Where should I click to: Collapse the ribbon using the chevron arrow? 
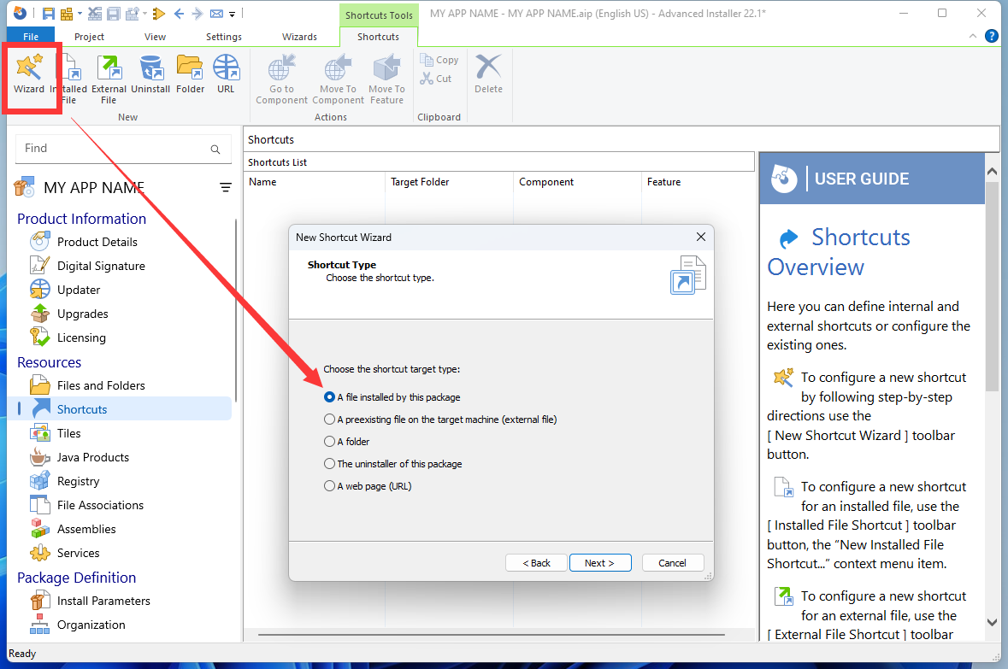coord(973,37)
